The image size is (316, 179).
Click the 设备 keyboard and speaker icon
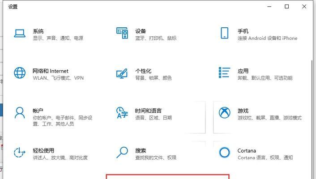(122, 33)
